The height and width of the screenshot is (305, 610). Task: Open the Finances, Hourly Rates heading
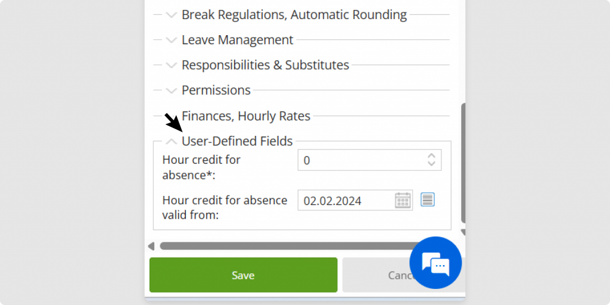(x=245, y=116)
